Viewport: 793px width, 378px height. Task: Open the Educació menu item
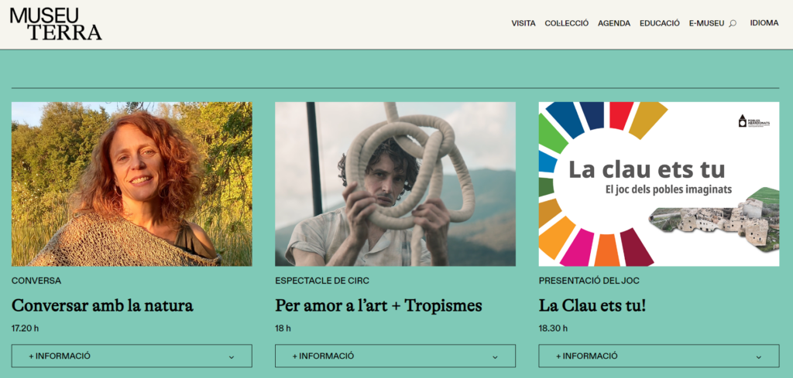tap(660, 23)
